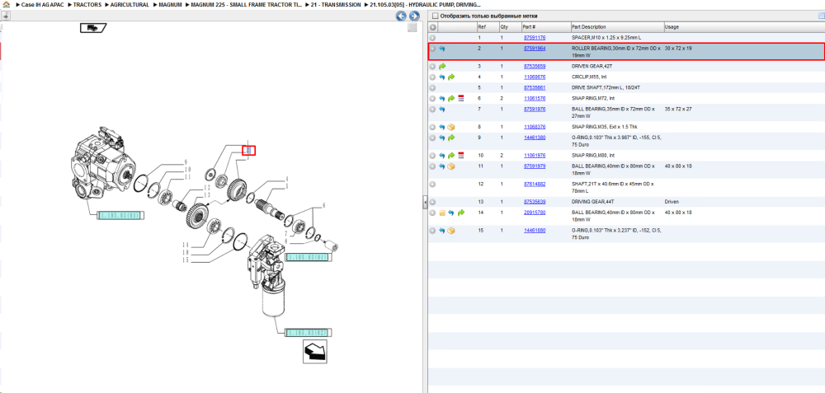Click the Qty column header
825x393 pixels.
click(509, 27)
